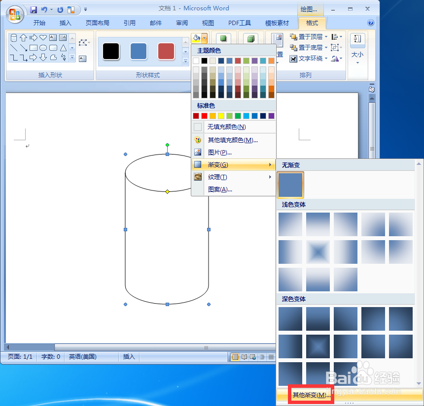The image size is (424, 406).
Task: Switch to Outline view
Action: (x=262, y=357)
